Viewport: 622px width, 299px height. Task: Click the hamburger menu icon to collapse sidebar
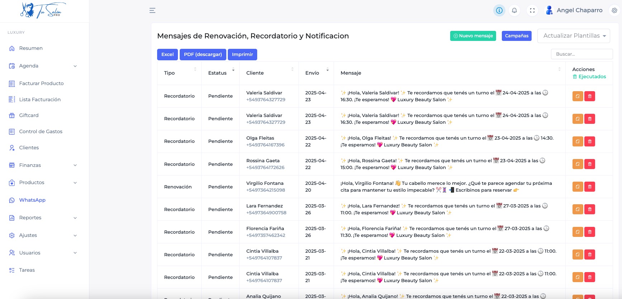pos(152,10)
